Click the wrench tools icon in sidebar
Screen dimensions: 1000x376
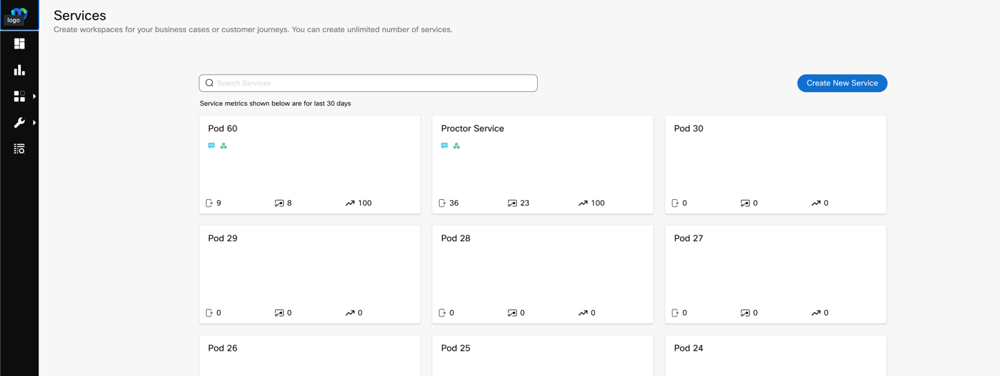pyautogui.click(x=20, y=123)
